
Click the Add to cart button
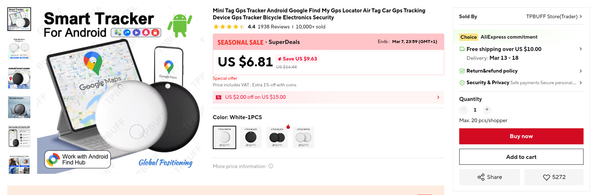click(x=521, y=157)
